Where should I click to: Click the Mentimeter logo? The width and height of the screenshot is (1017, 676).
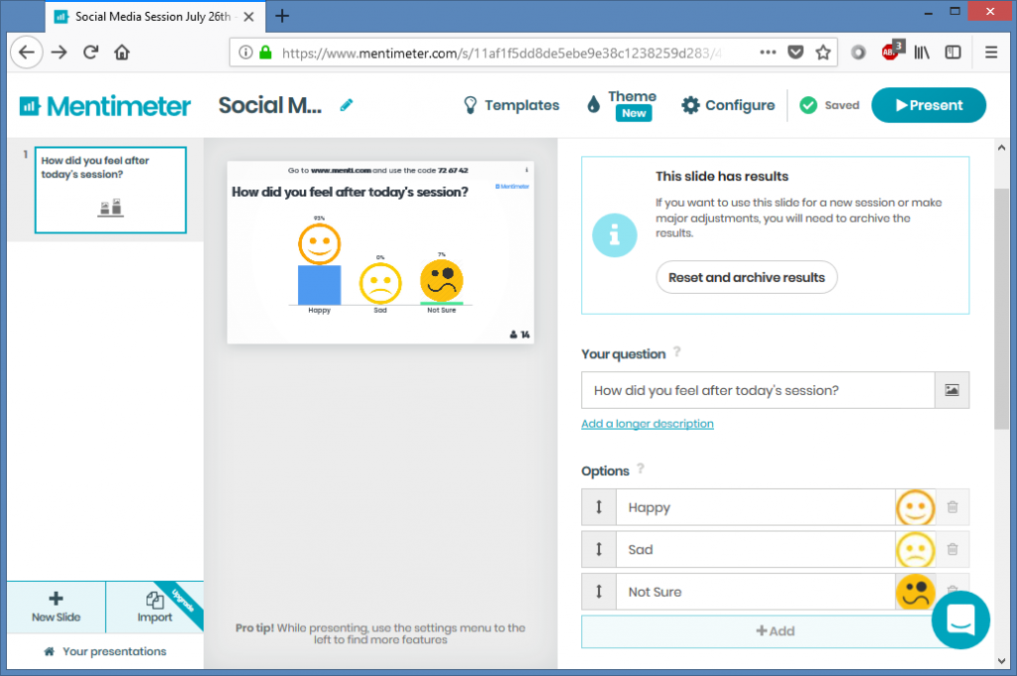[105, 105]
